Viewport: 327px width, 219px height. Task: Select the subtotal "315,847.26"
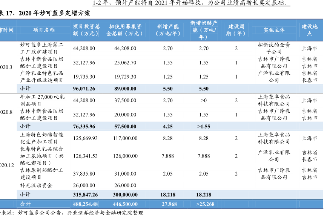[85, 194]
